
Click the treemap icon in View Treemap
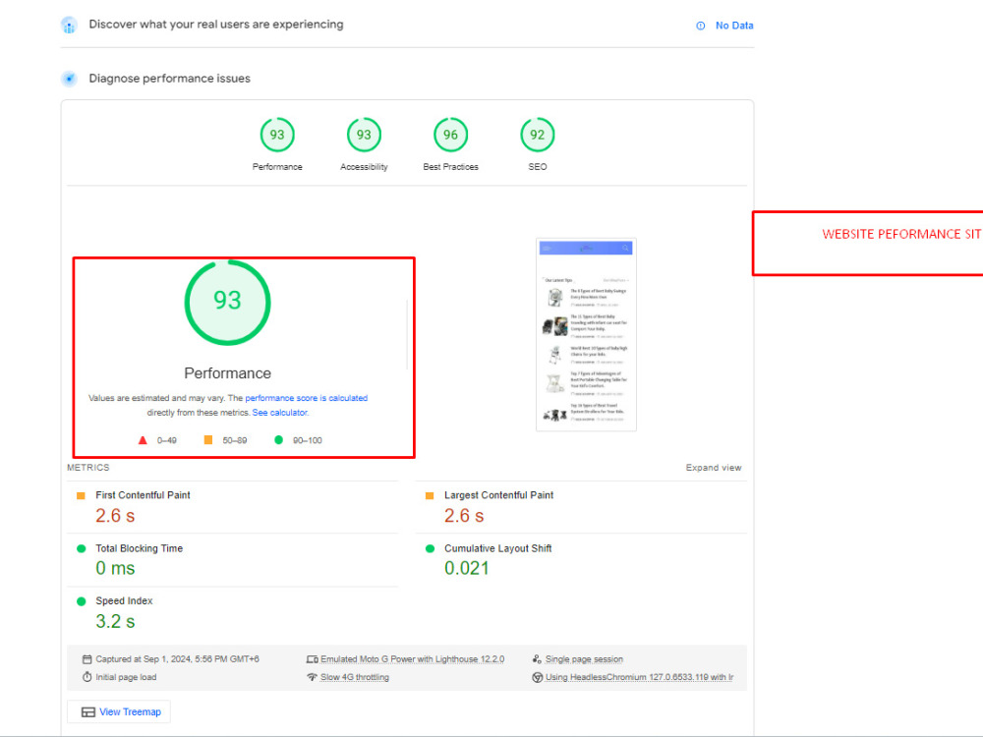(x=88, y=711)
